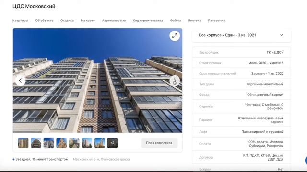Click 'Пассажирский и грузовой' value
Image resolution: width=307 pixels, height=172 pixels.
coord(262,132)
